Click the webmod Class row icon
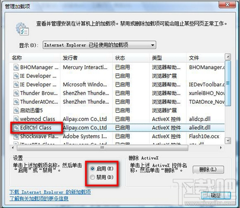The height and width of the screenshot is (208, 240). 16,119
